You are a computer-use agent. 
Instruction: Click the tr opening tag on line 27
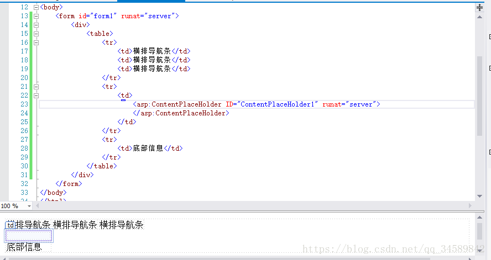tap(109, 140)
